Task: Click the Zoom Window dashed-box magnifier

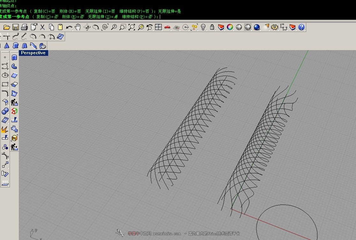Action: [122, 27]
